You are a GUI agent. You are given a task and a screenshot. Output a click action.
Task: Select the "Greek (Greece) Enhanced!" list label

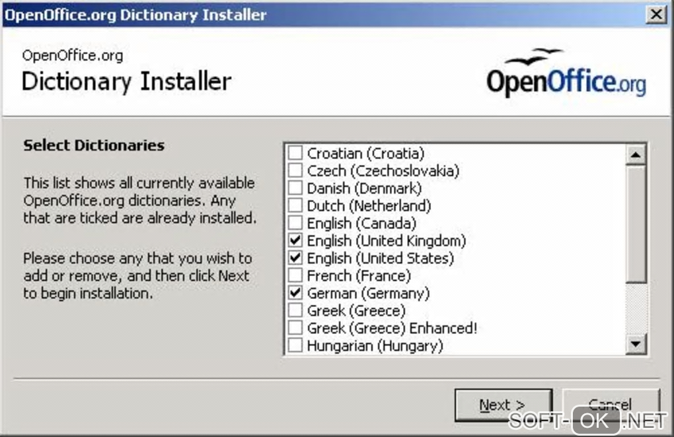click(392, 328)
